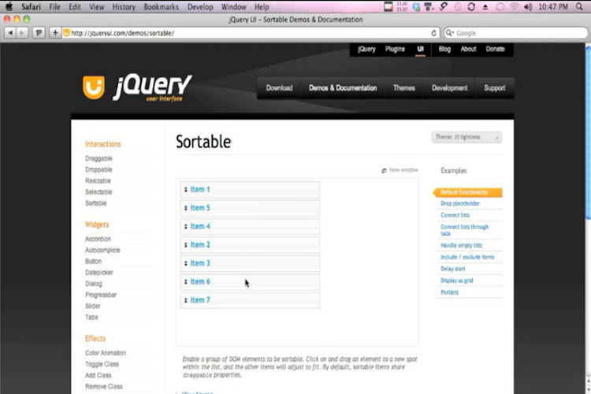Screen dimensions: 591x394
Task: Click the Donate link in top bar
Action: tap(495, 49)
